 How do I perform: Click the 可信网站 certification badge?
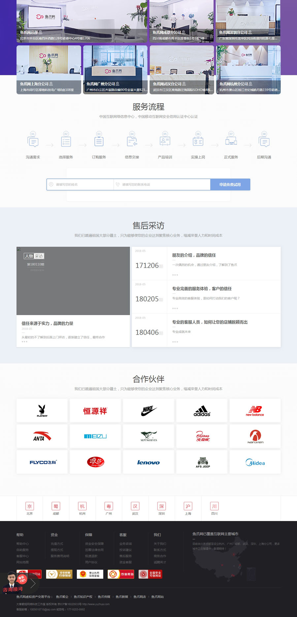(121, 574)
